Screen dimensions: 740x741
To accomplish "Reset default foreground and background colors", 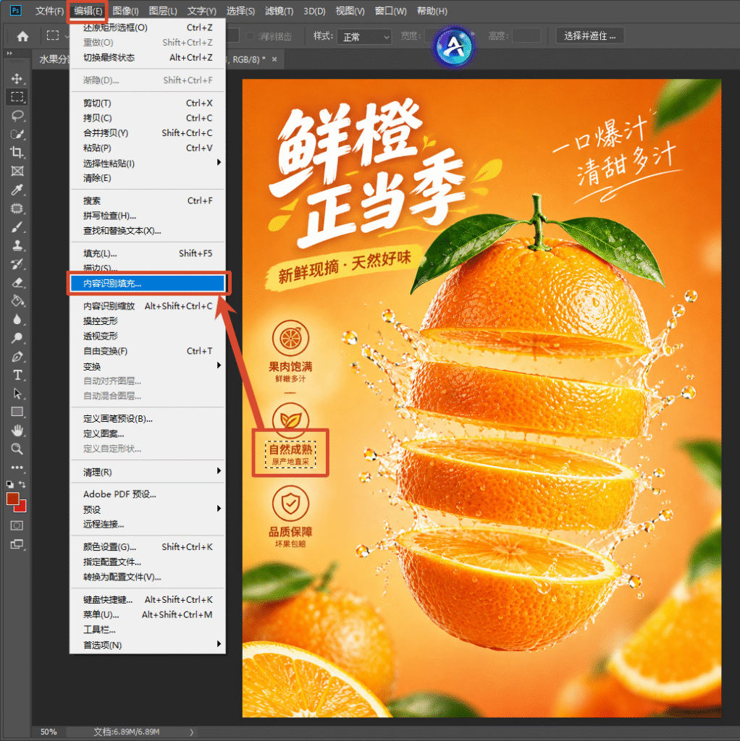I will [x=10, y=484].
